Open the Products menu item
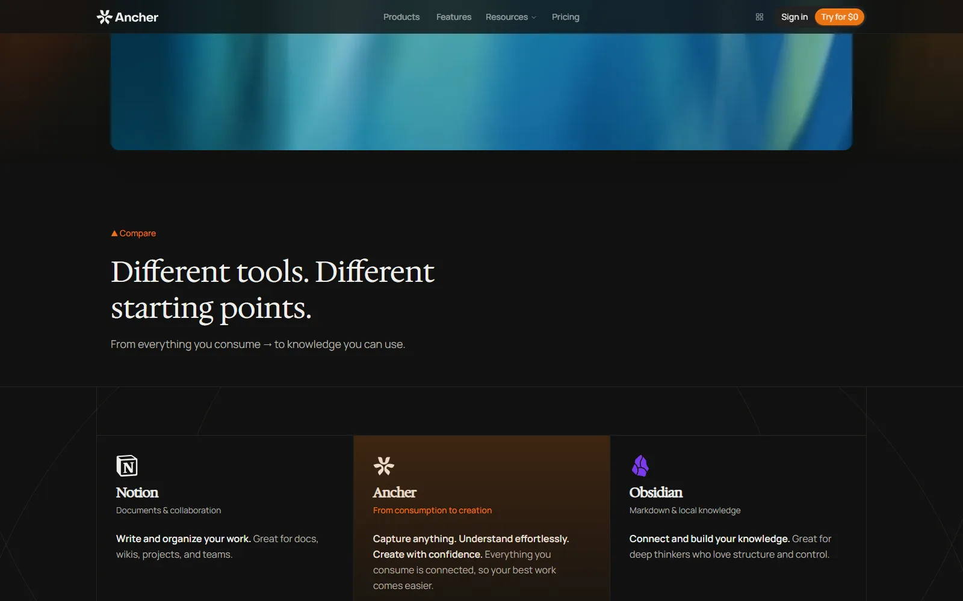This screenshot has width=963, height=601. pos(401,17)
